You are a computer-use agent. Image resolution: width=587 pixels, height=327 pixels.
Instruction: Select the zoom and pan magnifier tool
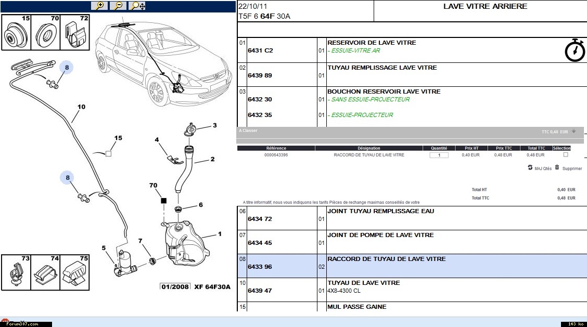point(138,6)
